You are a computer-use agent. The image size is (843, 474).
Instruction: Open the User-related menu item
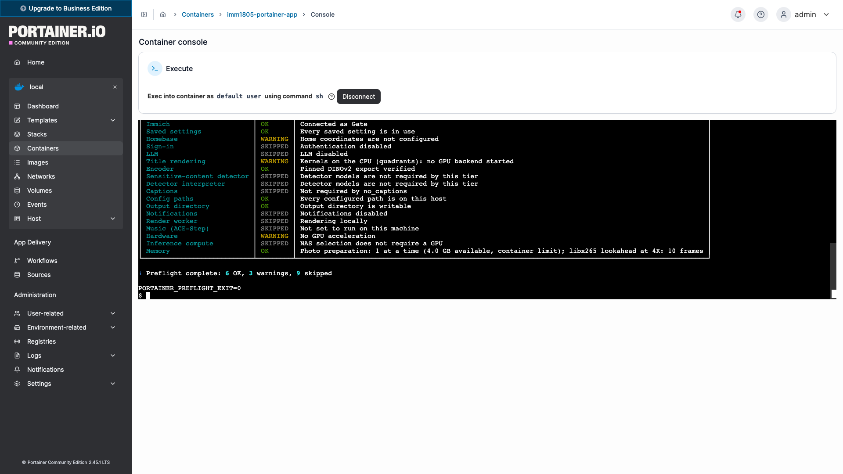(66, 313)
